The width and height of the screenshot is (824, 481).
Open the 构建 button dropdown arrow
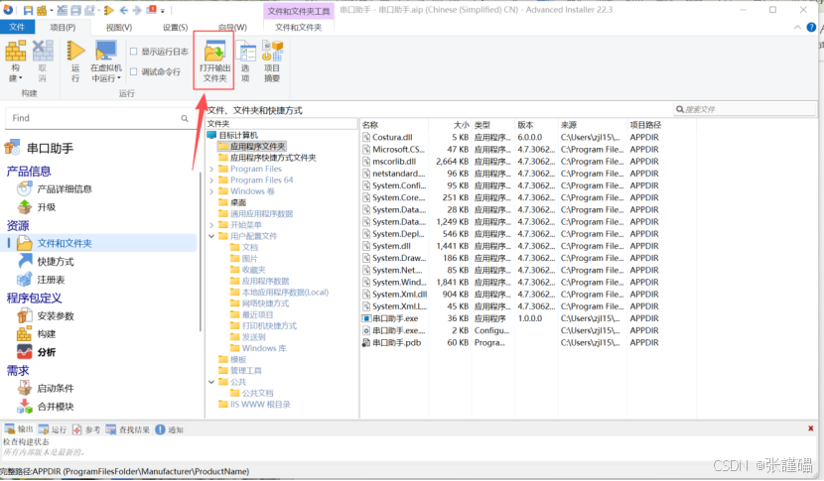(20, 78)
